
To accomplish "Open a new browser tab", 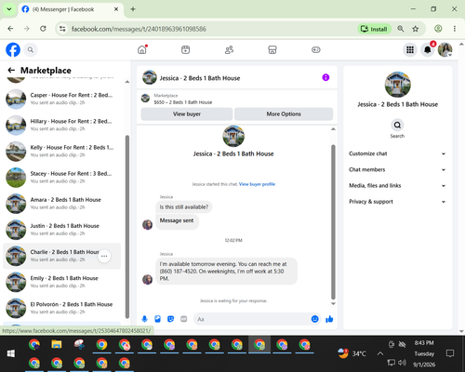I will [133, 9].
